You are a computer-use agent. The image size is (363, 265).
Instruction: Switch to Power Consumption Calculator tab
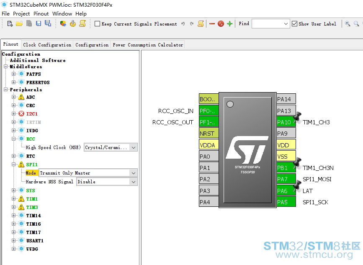[x=148, y=45]
